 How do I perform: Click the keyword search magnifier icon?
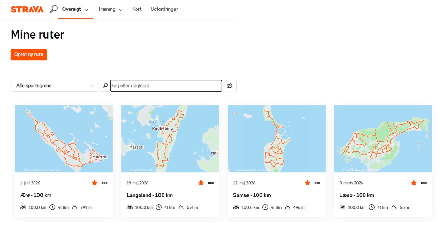105,86
